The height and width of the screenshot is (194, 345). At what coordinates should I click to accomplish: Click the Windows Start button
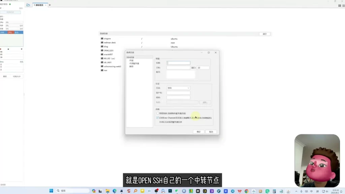(x=51, y=191)
